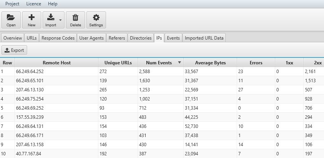Click the Import download icon
This screenshot has width=324, height=158.
tap(51, 18)
